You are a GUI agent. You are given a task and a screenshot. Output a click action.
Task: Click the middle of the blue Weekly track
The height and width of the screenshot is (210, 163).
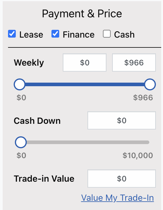coord(85,84)
